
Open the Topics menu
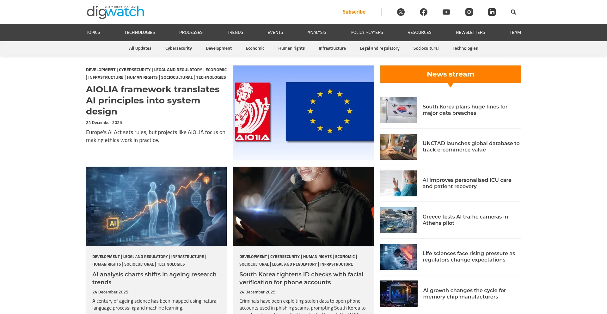pos(93,32)
